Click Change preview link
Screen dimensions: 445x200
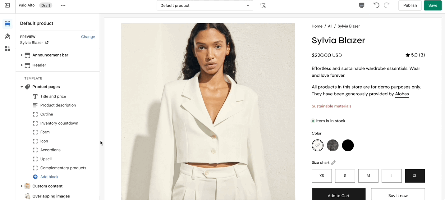88,37
